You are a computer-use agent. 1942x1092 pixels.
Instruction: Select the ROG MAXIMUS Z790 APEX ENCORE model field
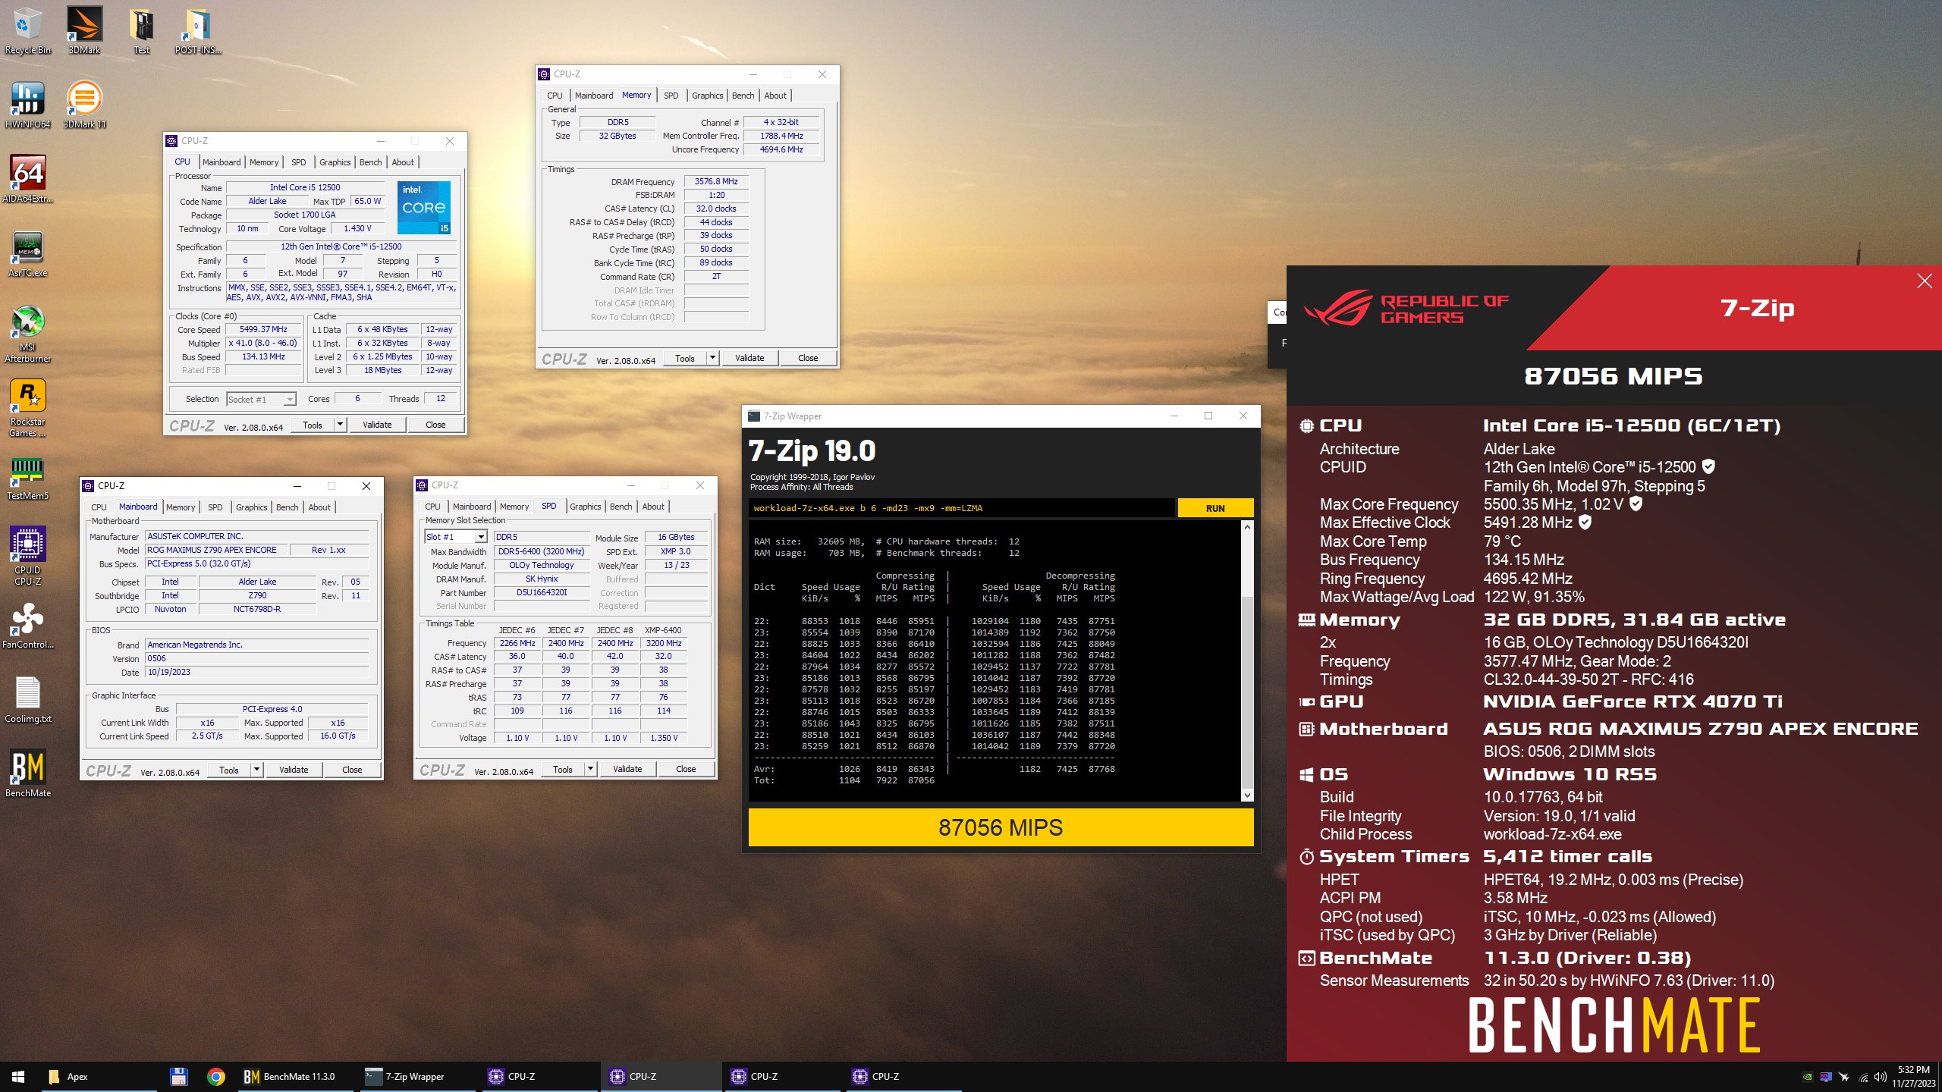click(215, 551)
